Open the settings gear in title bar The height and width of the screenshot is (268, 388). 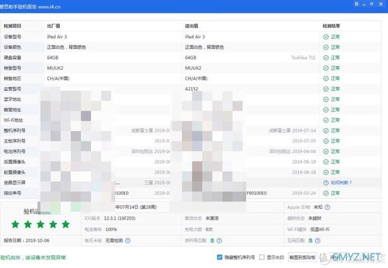[x=356, y=4]
